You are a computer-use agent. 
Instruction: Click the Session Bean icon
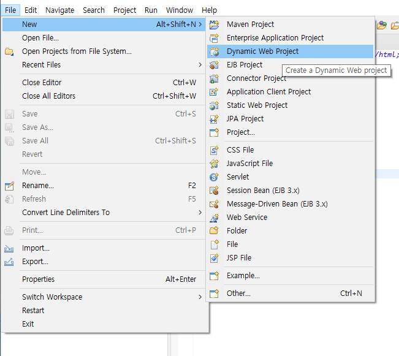click(x=214, y=191)
